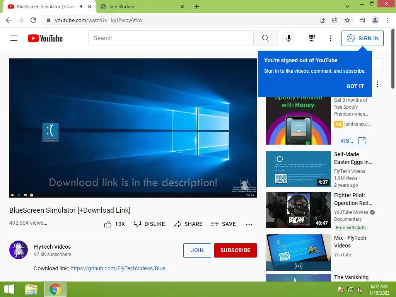Open a new browser tab
Image resolution: width=396 pixels, height=297 pixels.
[197, 7]
